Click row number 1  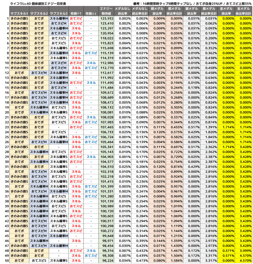[x=7, y=19]
